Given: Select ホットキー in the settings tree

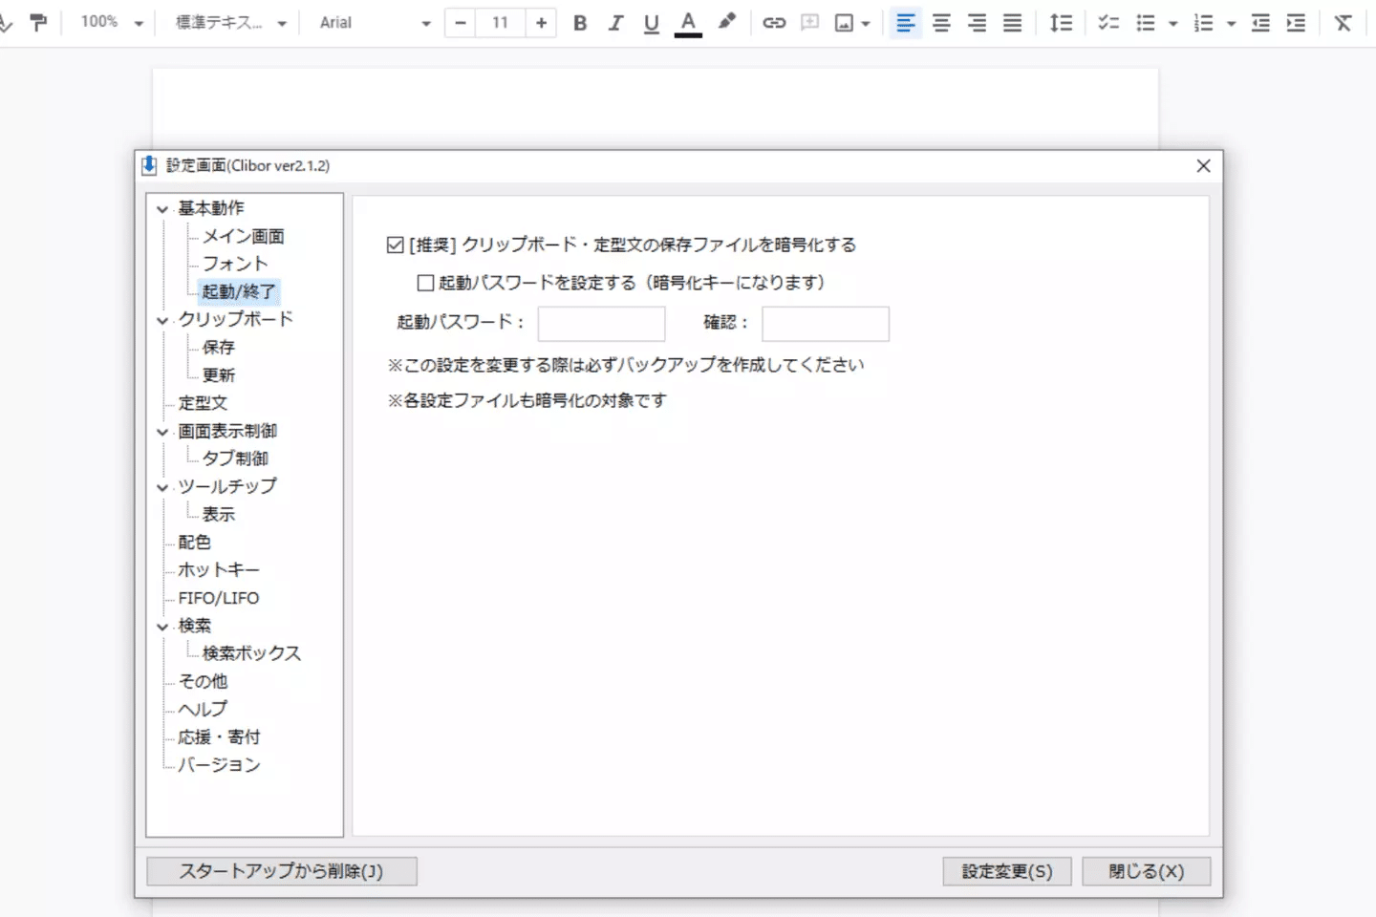Looking at the screenshot, I should coord(219,570).
